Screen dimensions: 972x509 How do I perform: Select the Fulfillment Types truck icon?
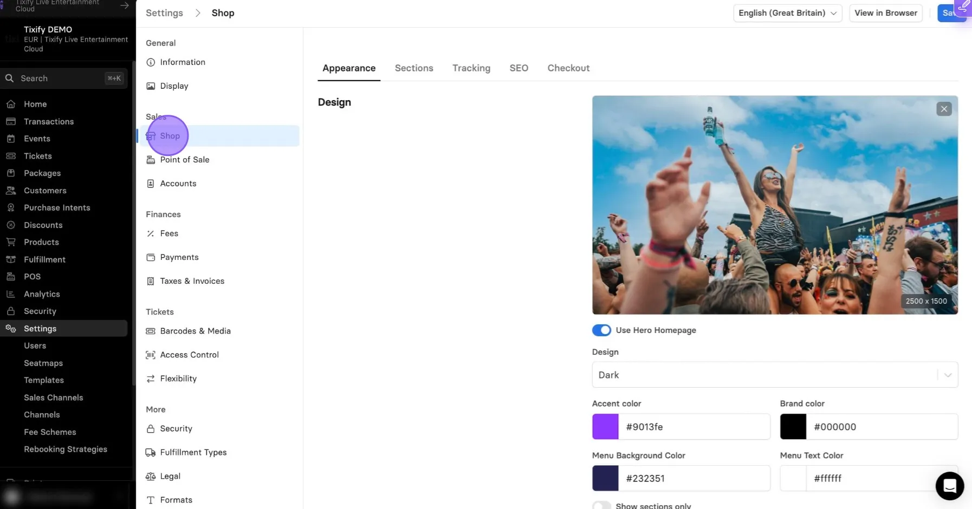[x=151, y=452]
